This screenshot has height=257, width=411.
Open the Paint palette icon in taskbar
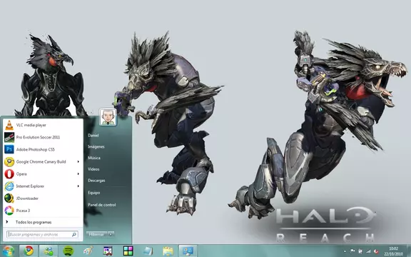pos(88,251)
